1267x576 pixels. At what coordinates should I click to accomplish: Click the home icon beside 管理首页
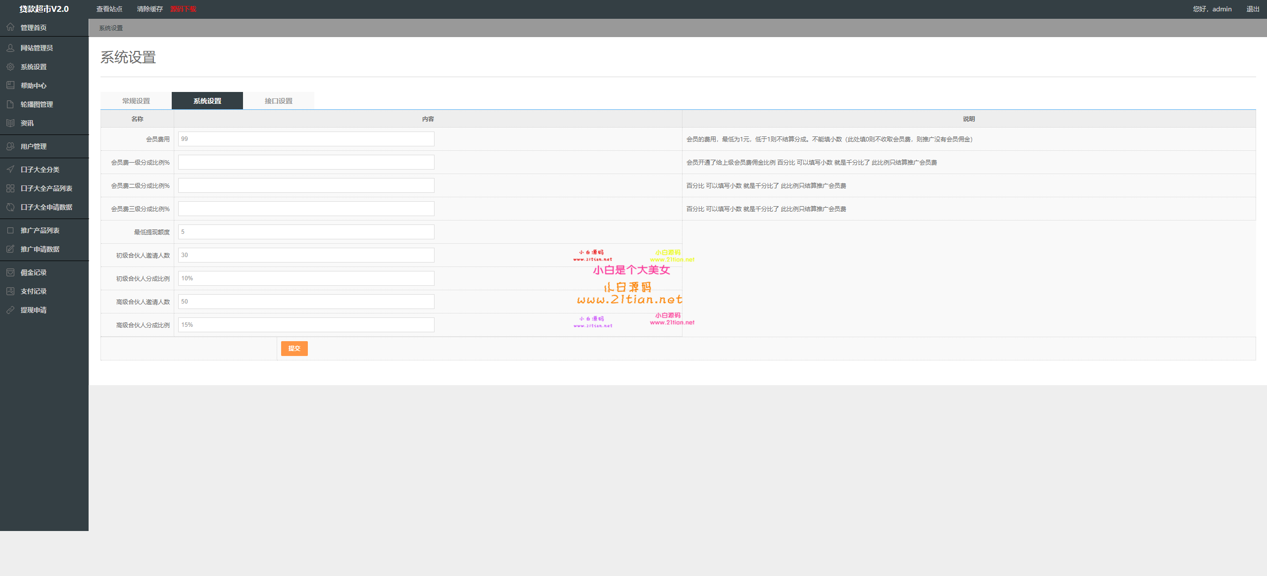click(x=10, y=27)
